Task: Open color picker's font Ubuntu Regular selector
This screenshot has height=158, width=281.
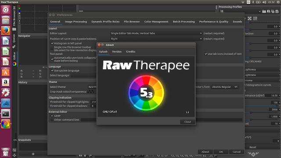Action: 224,87
